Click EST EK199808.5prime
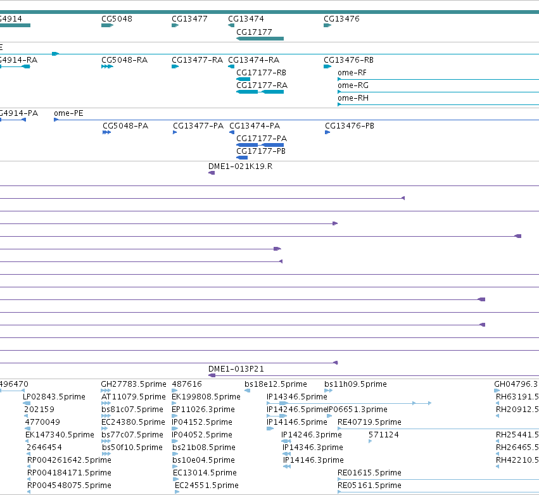 [206, 397]
